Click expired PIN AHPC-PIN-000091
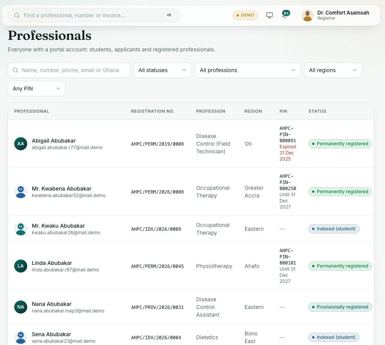Image resolution: width=385 pixels, height=345 pixels. tap(288, 135)
